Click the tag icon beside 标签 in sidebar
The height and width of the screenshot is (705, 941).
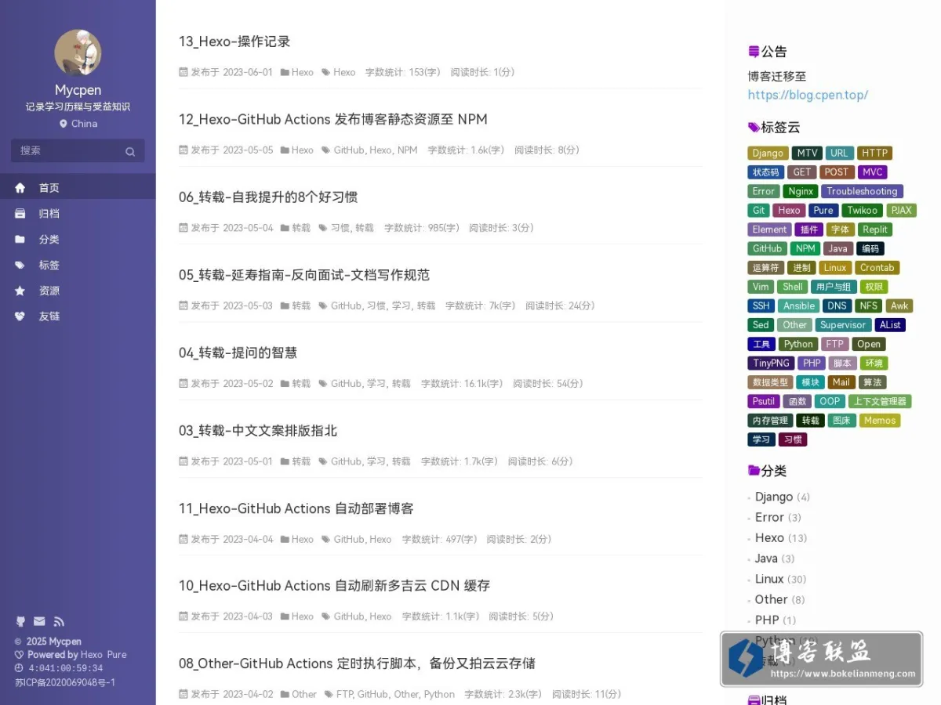point(20,266)
